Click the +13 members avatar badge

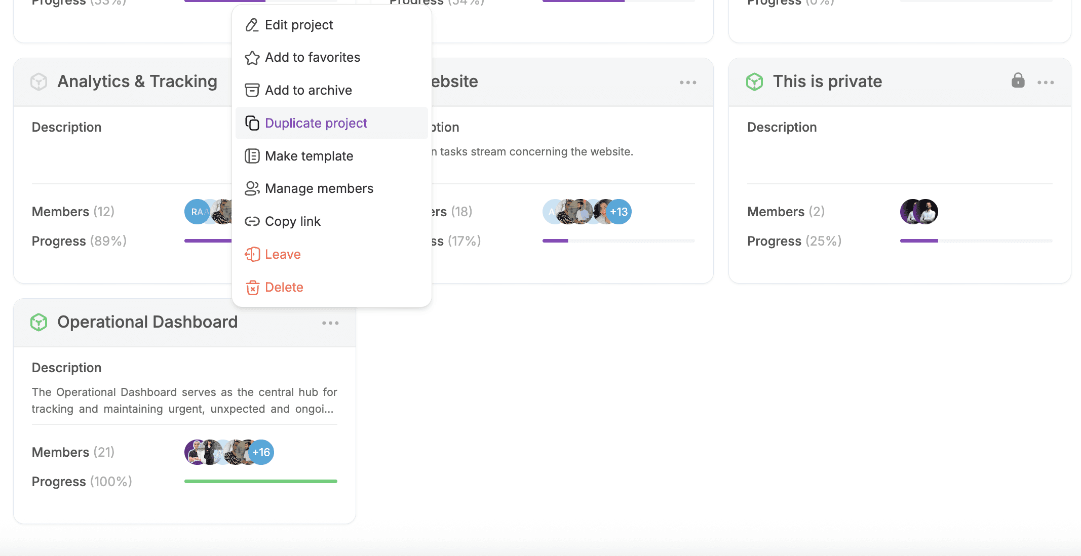pos(619,212)
